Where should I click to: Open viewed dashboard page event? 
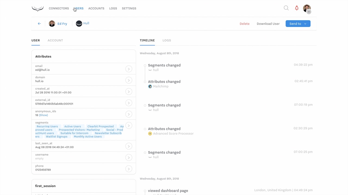(168, 191)
